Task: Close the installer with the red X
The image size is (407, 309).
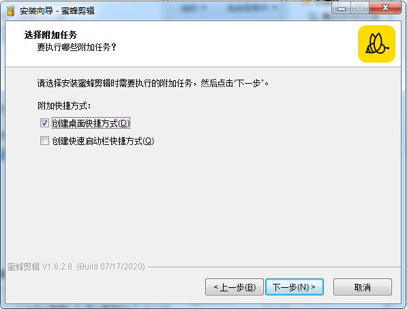Action: [x=385, y=8]
